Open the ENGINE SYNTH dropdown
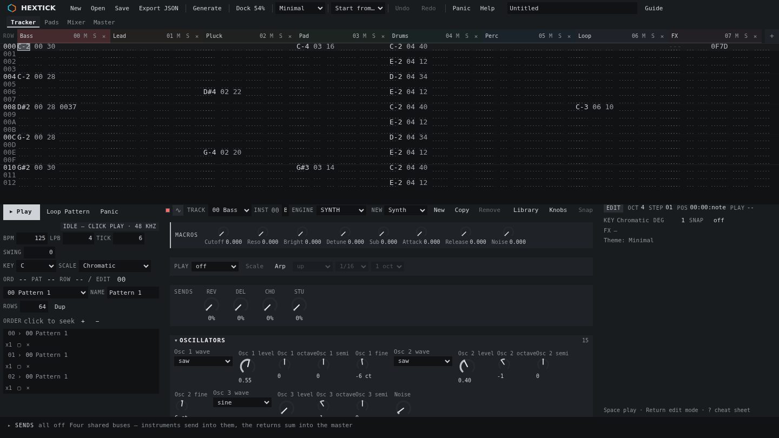779x438 pixels. [x=341, y=210]
